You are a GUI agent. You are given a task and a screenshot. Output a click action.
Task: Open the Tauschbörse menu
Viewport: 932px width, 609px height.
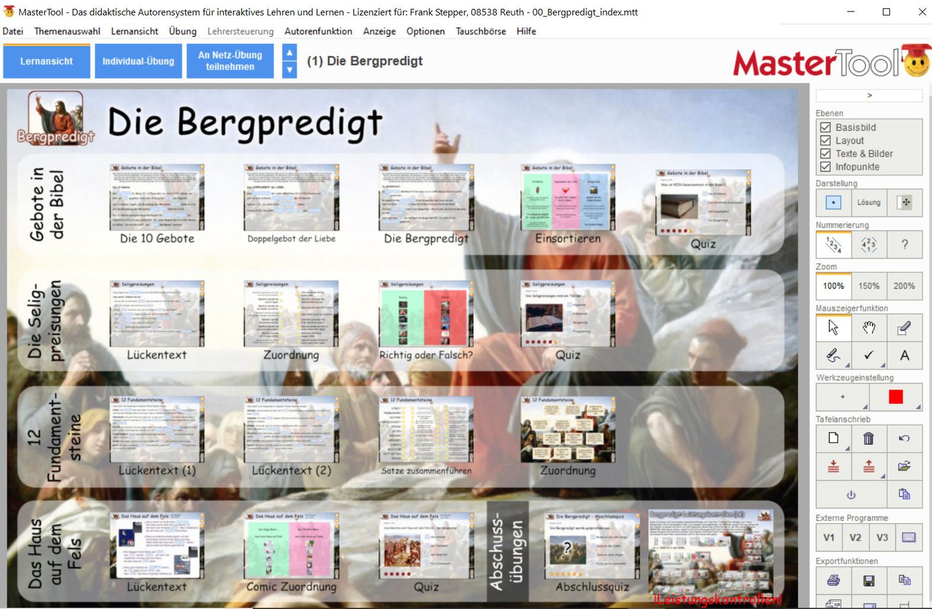coord(481,31)
